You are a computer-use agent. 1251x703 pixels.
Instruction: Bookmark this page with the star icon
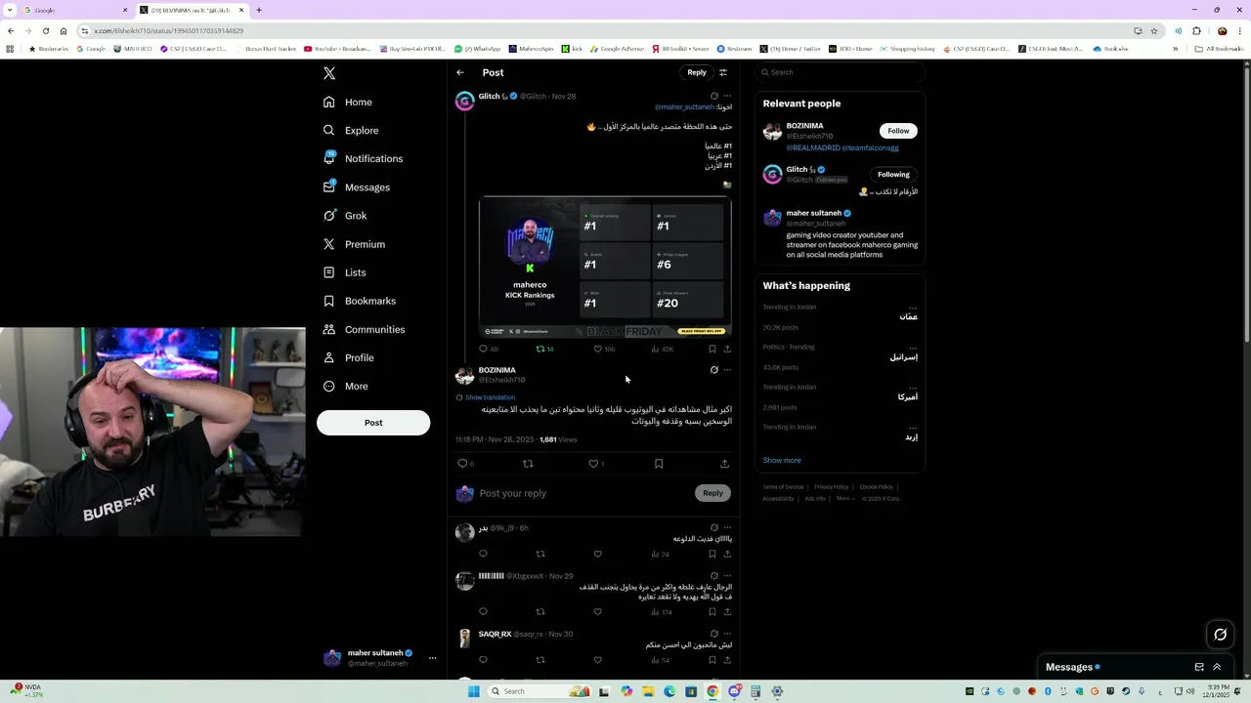point(1153,30)
